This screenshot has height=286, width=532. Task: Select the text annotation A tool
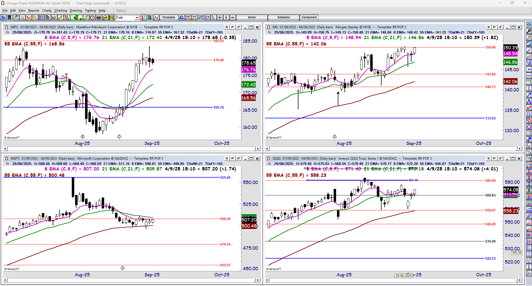pyautogui.click(x=529, y=101)
